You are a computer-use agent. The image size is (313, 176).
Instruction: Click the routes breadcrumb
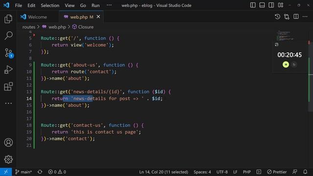[x=29, y=27]
